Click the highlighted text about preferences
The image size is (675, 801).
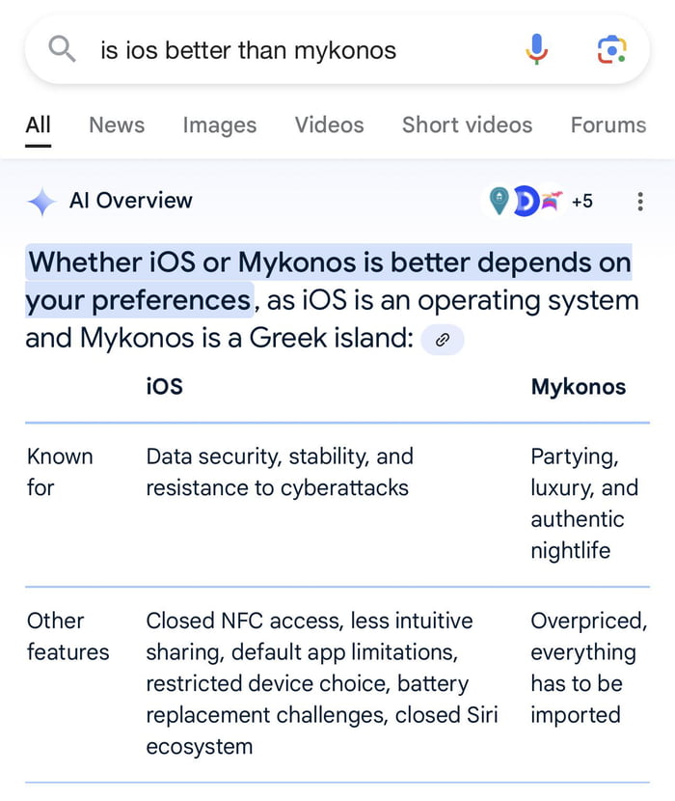(x=329, y=281)
